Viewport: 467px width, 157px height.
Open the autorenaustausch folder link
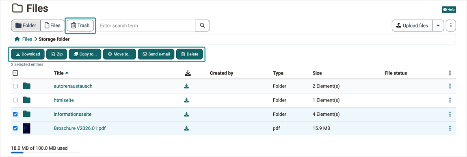tap(73, 86)
